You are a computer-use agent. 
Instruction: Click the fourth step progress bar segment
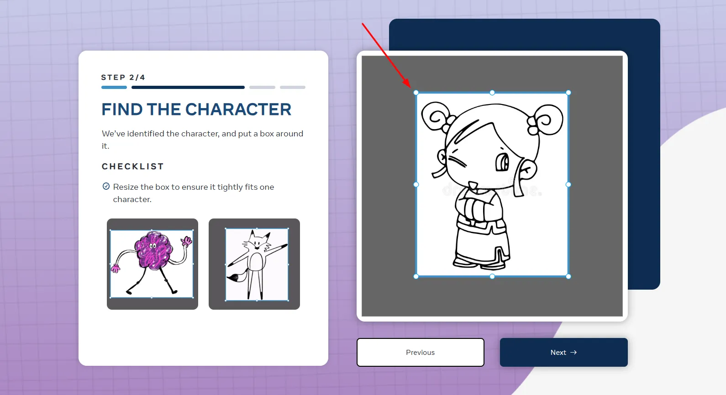pos(293,87)
